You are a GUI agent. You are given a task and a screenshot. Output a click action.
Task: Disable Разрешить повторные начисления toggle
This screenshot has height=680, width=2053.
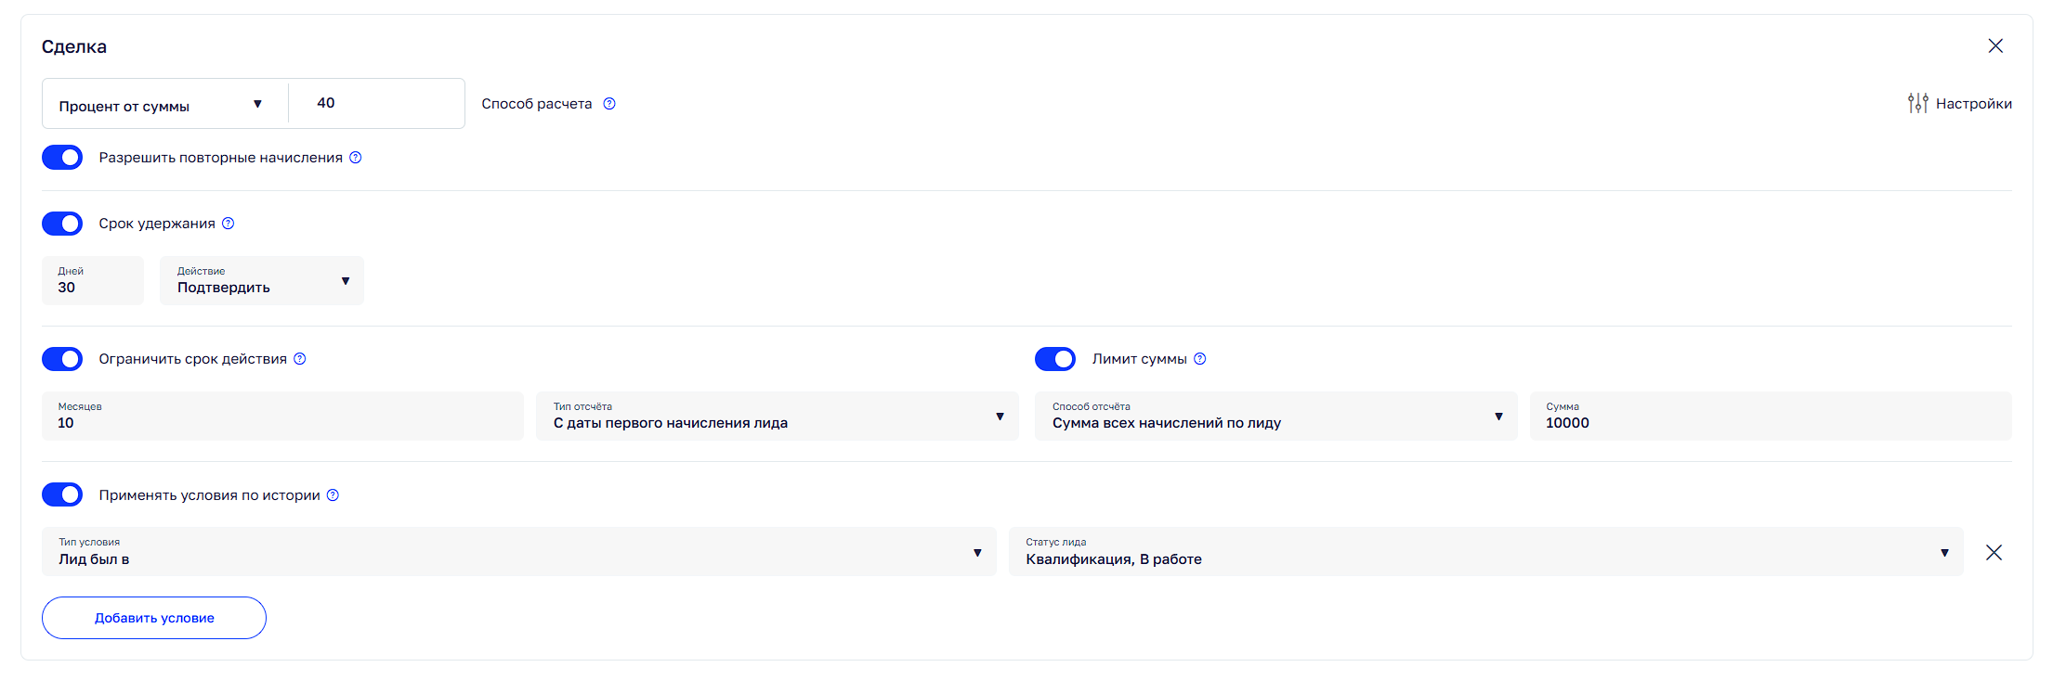tap(62, 158)
